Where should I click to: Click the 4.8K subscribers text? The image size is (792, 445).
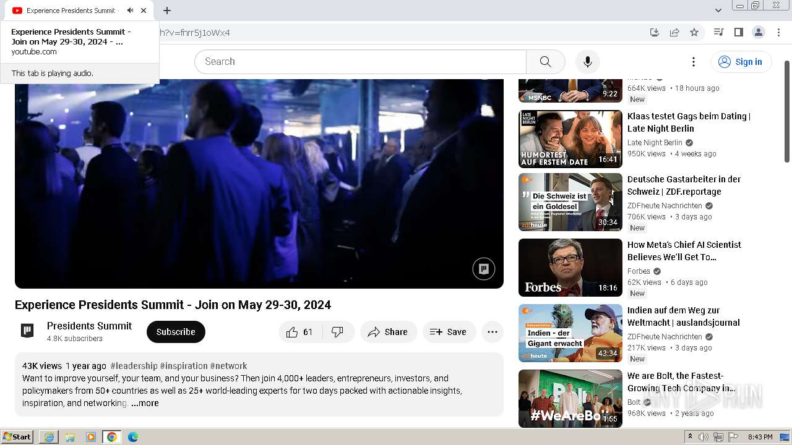75,339
